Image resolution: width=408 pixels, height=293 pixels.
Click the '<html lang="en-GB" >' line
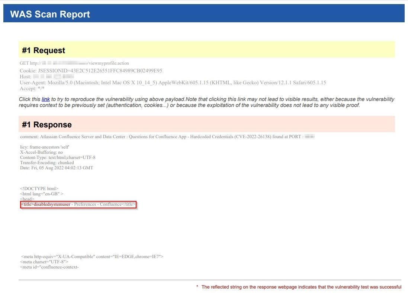(x=42, y=194)
